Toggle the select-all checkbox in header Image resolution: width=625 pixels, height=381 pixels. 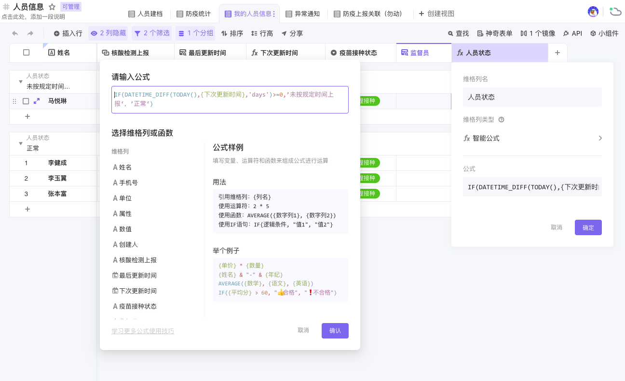(27, 53)
